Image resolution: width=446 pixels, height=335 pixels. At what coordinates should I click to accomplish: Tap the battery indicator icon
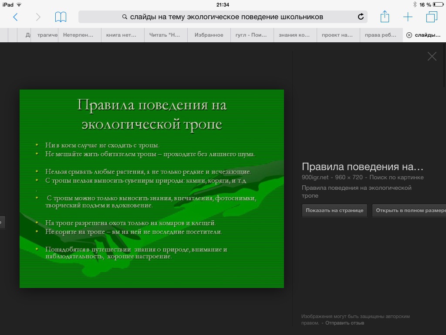point(438,4)
